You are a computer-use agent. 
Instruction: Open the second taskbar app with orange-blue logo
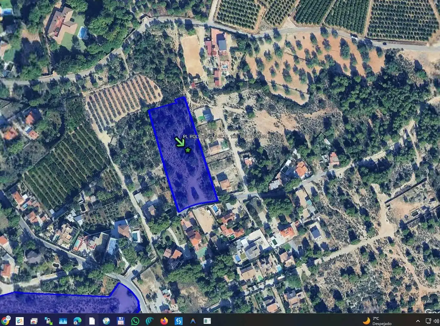coord(20,321)
